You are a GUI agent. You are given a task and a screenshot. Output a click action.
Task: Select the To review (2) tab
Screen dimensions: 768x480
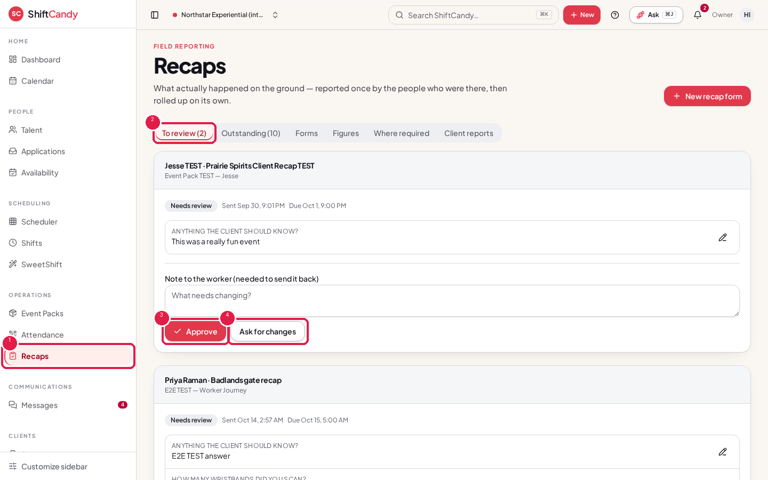click(184, 133)
